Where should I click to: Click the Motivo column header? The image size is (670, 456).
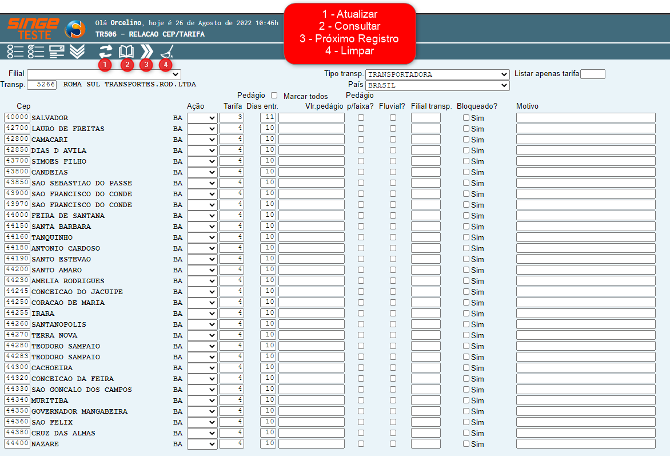pyautogui.click(x=527, y=106)
